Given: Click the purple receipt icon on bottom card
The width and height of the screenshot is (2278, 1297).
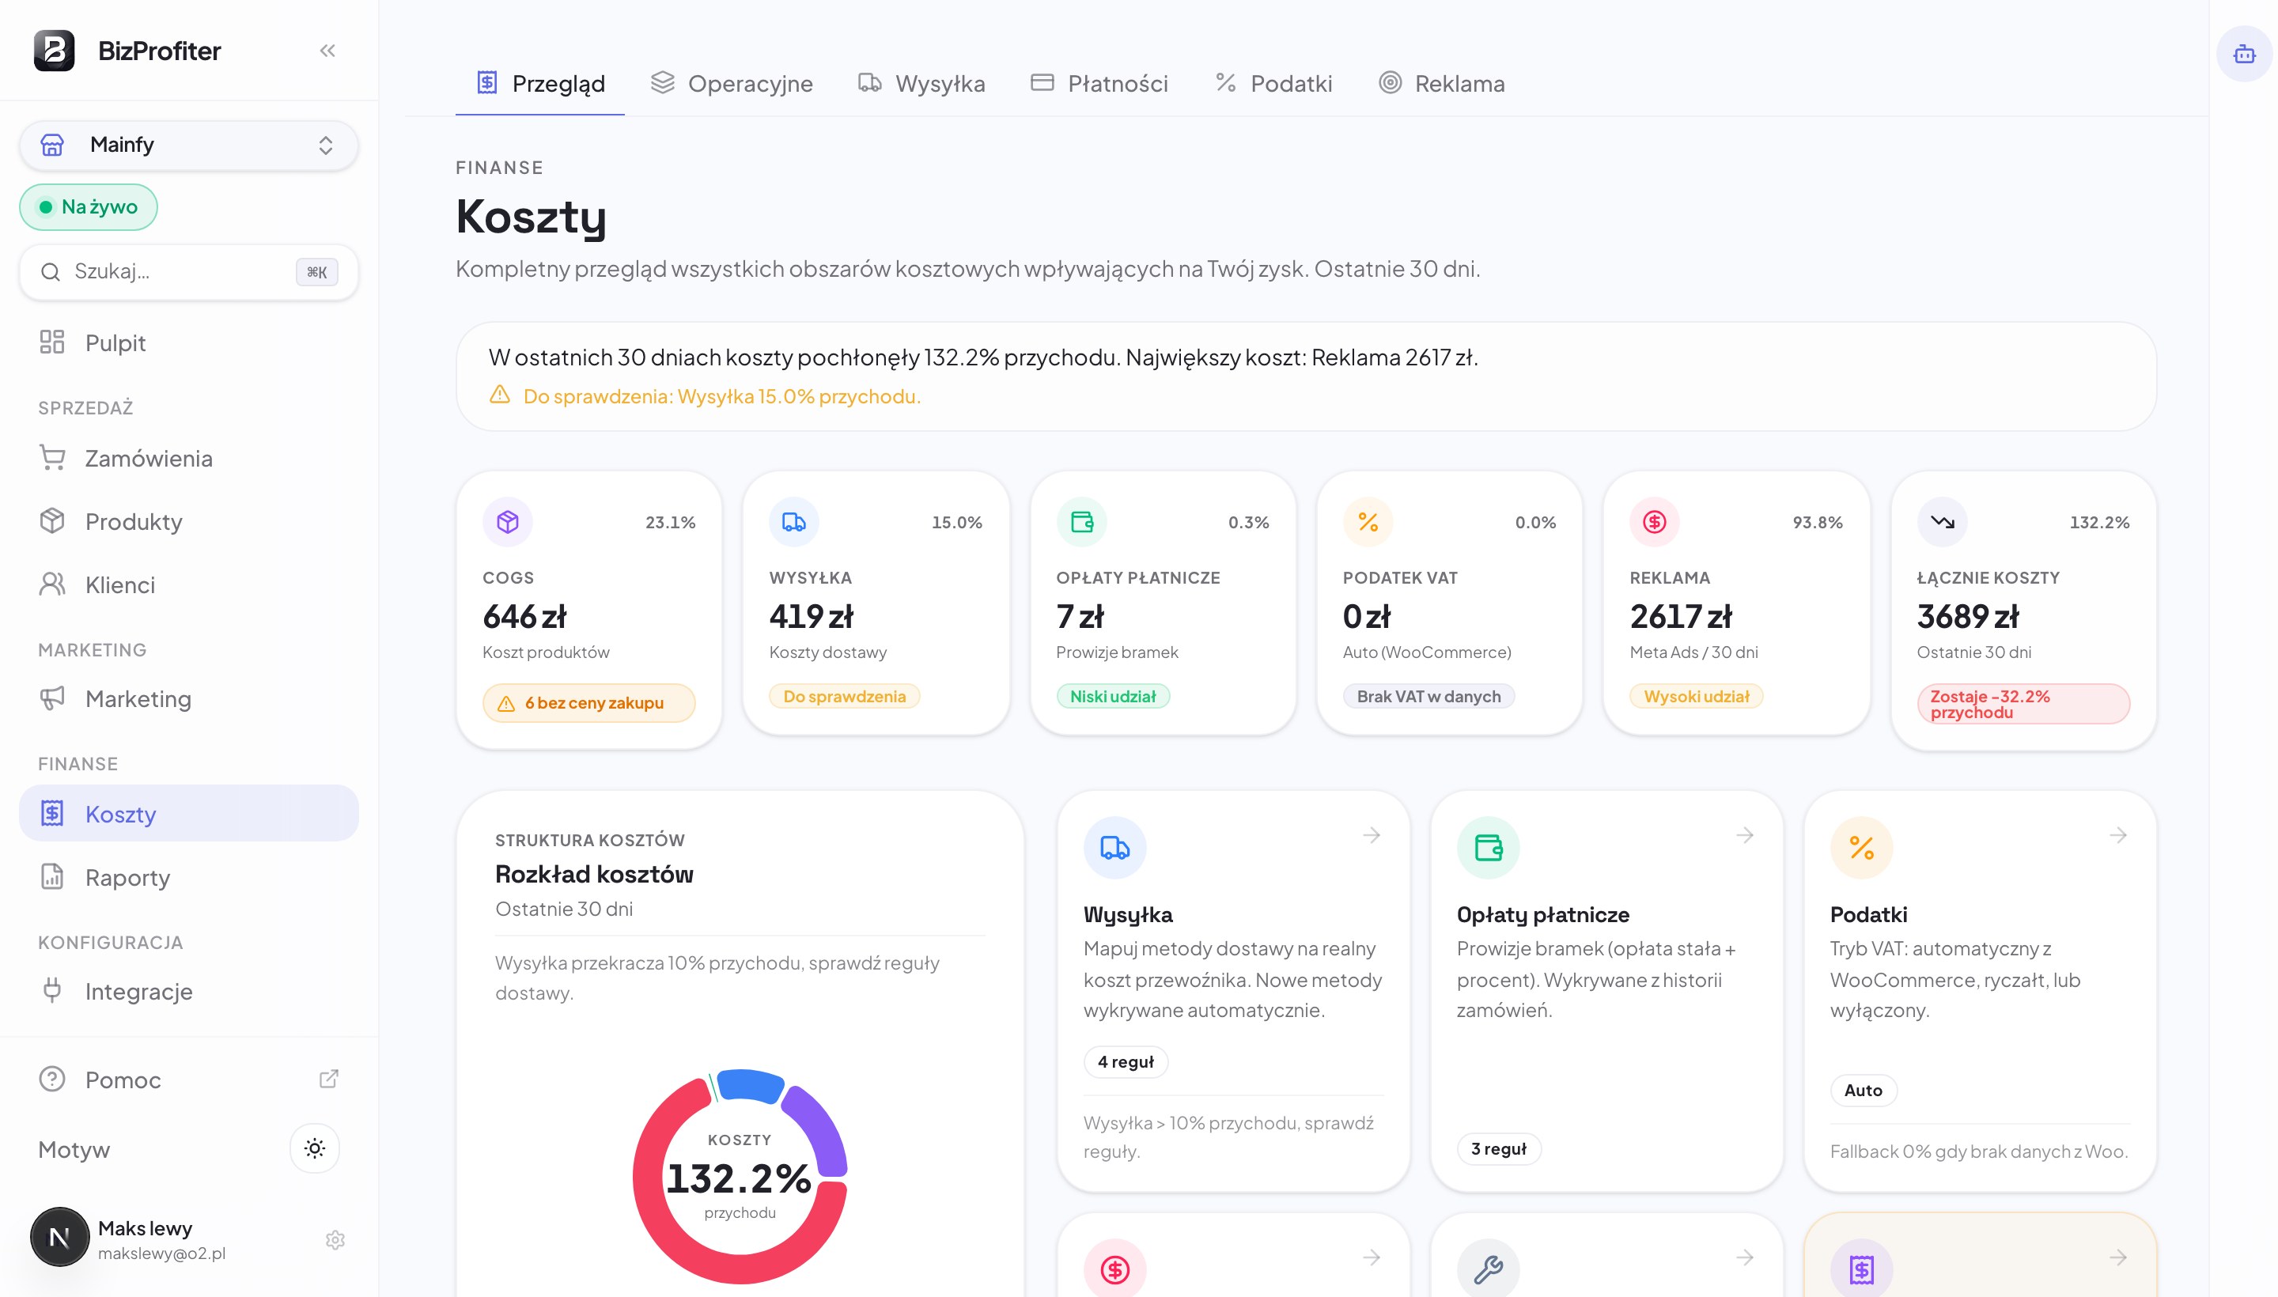Looking at the screenshot, I should pos(1861,1269).
